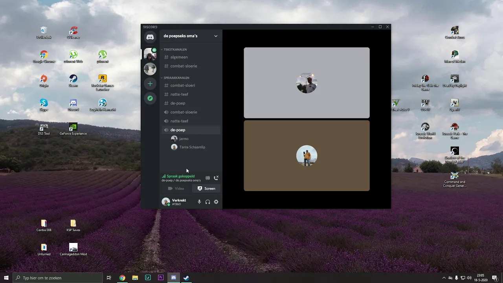Open the LogMeIn Hamachi desktop shortcut
This screenshot has height=283, width=503.
[103, 105]
